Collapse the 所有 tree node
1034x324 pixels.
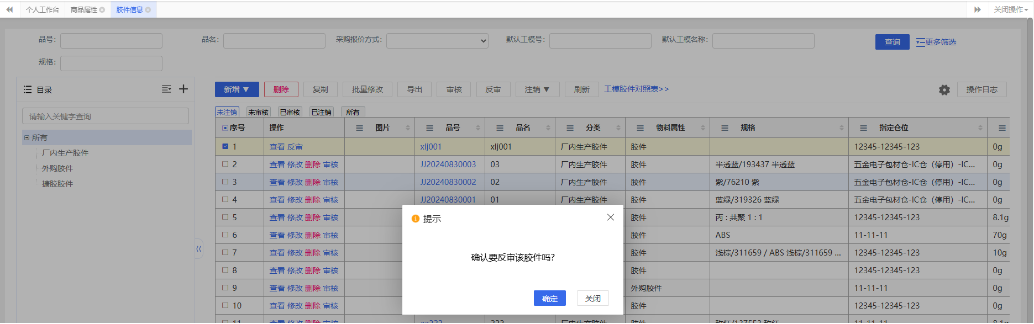coord(27,138)
